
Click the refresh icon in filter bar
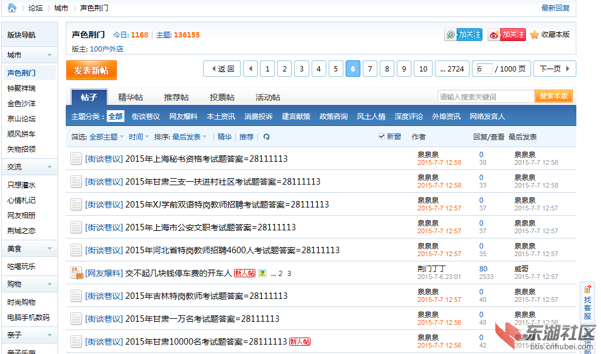click(266, 137)
